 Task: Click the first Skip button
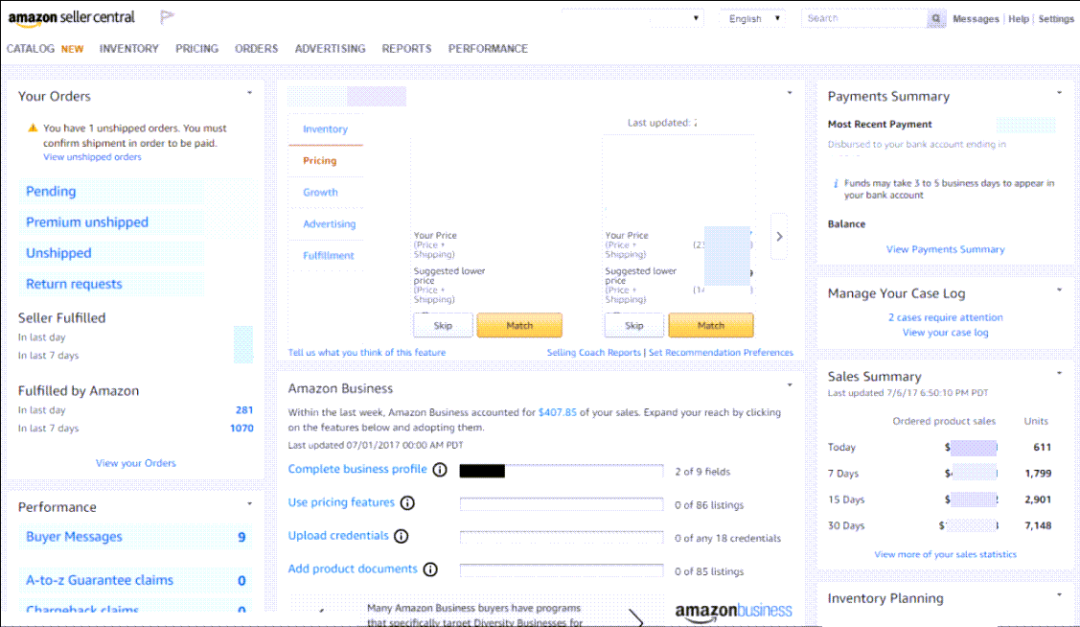click(x=443, y=325)
